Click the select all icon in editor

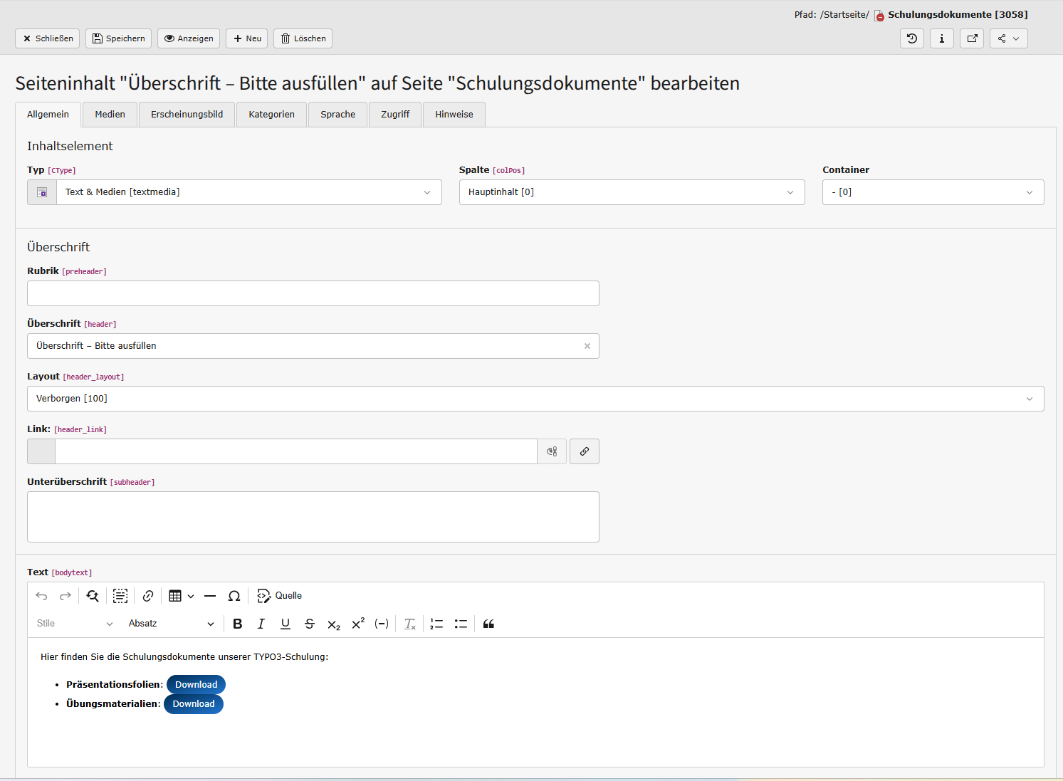click(x=120, y=596)
